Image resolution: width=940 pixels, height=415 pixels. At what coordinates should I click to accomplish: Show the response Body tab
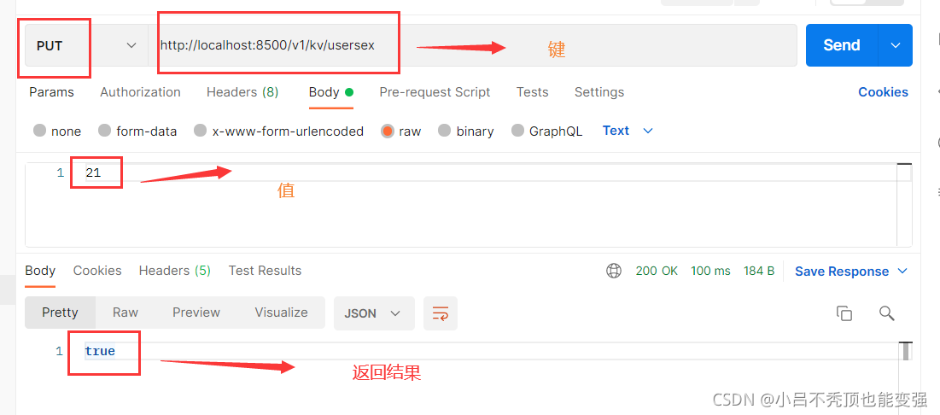40,271
